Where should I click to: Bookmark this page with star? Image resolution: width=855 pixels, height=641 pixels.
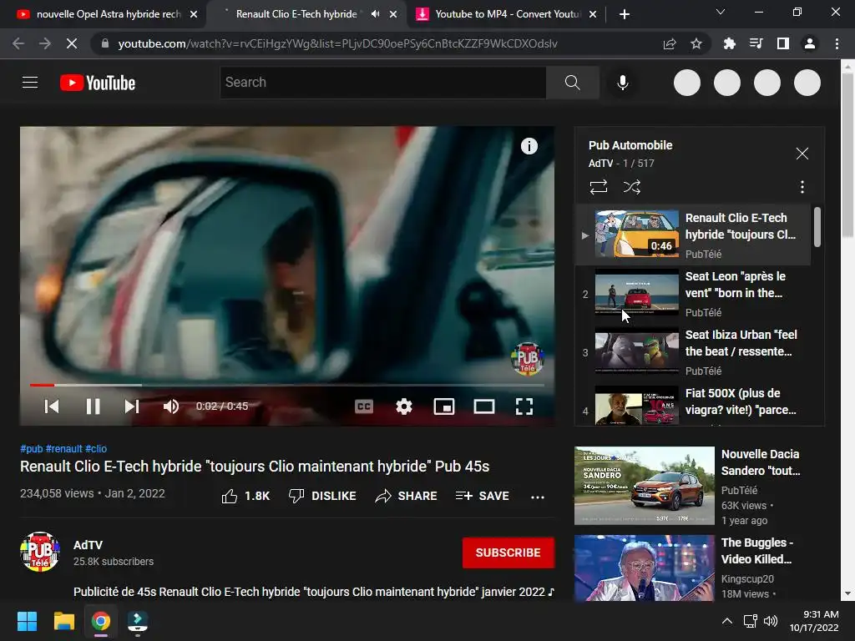[696, 43]
